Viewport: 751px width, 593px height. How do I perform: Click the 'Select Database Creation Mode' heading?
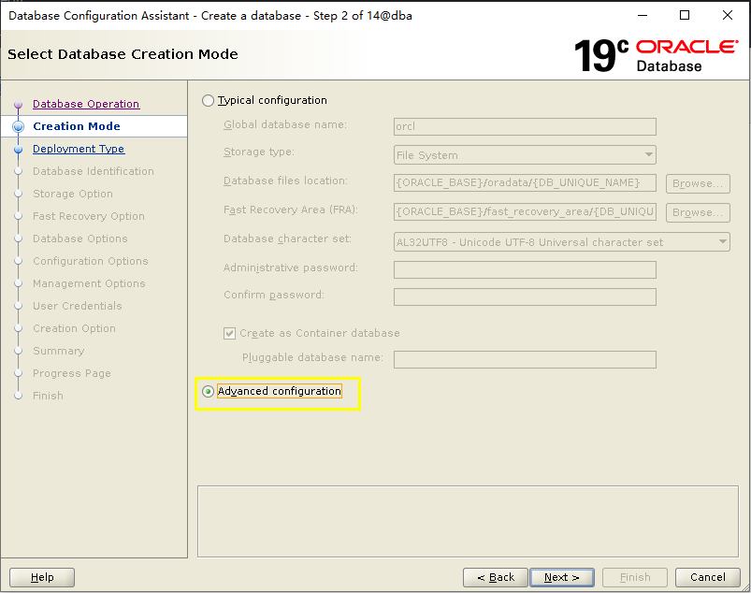click(x=123, y=54)
